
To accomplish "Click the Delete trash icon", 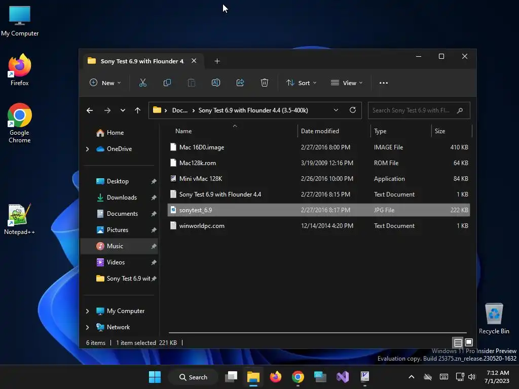I will pos(264,83).
